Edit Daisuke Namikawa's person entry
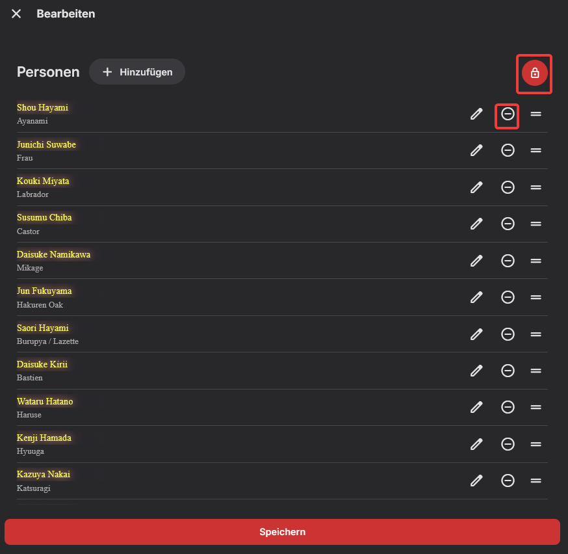Screen dimensions: 568x554 click(476, 261)
